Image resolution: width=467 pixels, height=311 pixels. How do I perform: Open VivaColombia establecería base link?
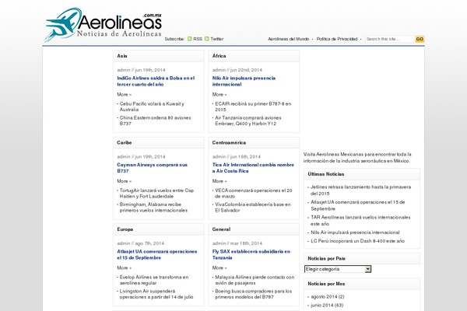tap(252, 207)
